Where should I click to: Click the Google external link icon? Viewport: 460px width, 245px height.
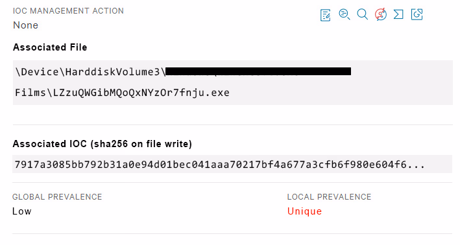tap(417, 14)
